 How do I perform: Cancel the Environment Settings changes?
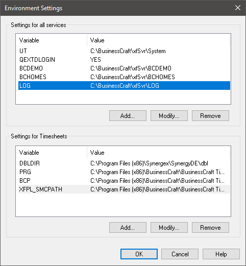[x=180, y=254]
